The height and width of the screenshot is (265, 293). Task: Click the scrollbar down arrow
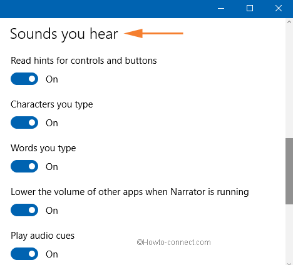pyautogui.click(x=289, y=263)
